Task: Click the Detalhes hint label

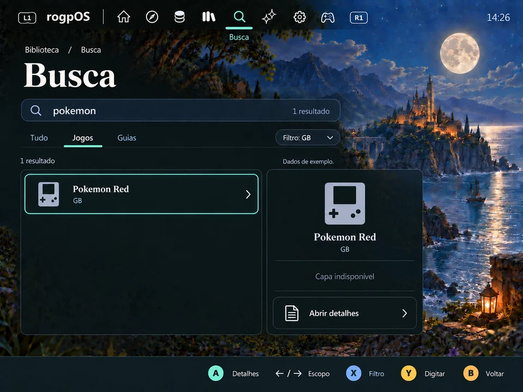Action: [x=246, y=373]
